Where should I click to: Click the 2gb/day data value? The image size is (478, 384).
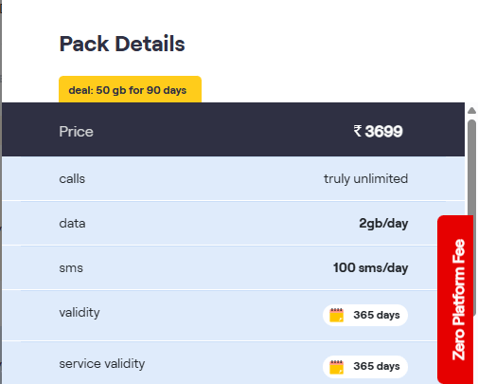click(383, 224)
